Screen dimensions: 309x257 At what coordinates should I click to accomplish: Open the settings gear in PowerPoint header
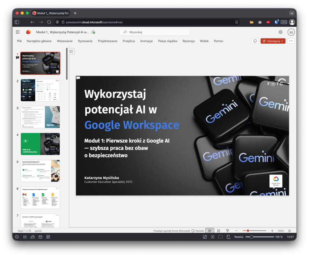281,32
